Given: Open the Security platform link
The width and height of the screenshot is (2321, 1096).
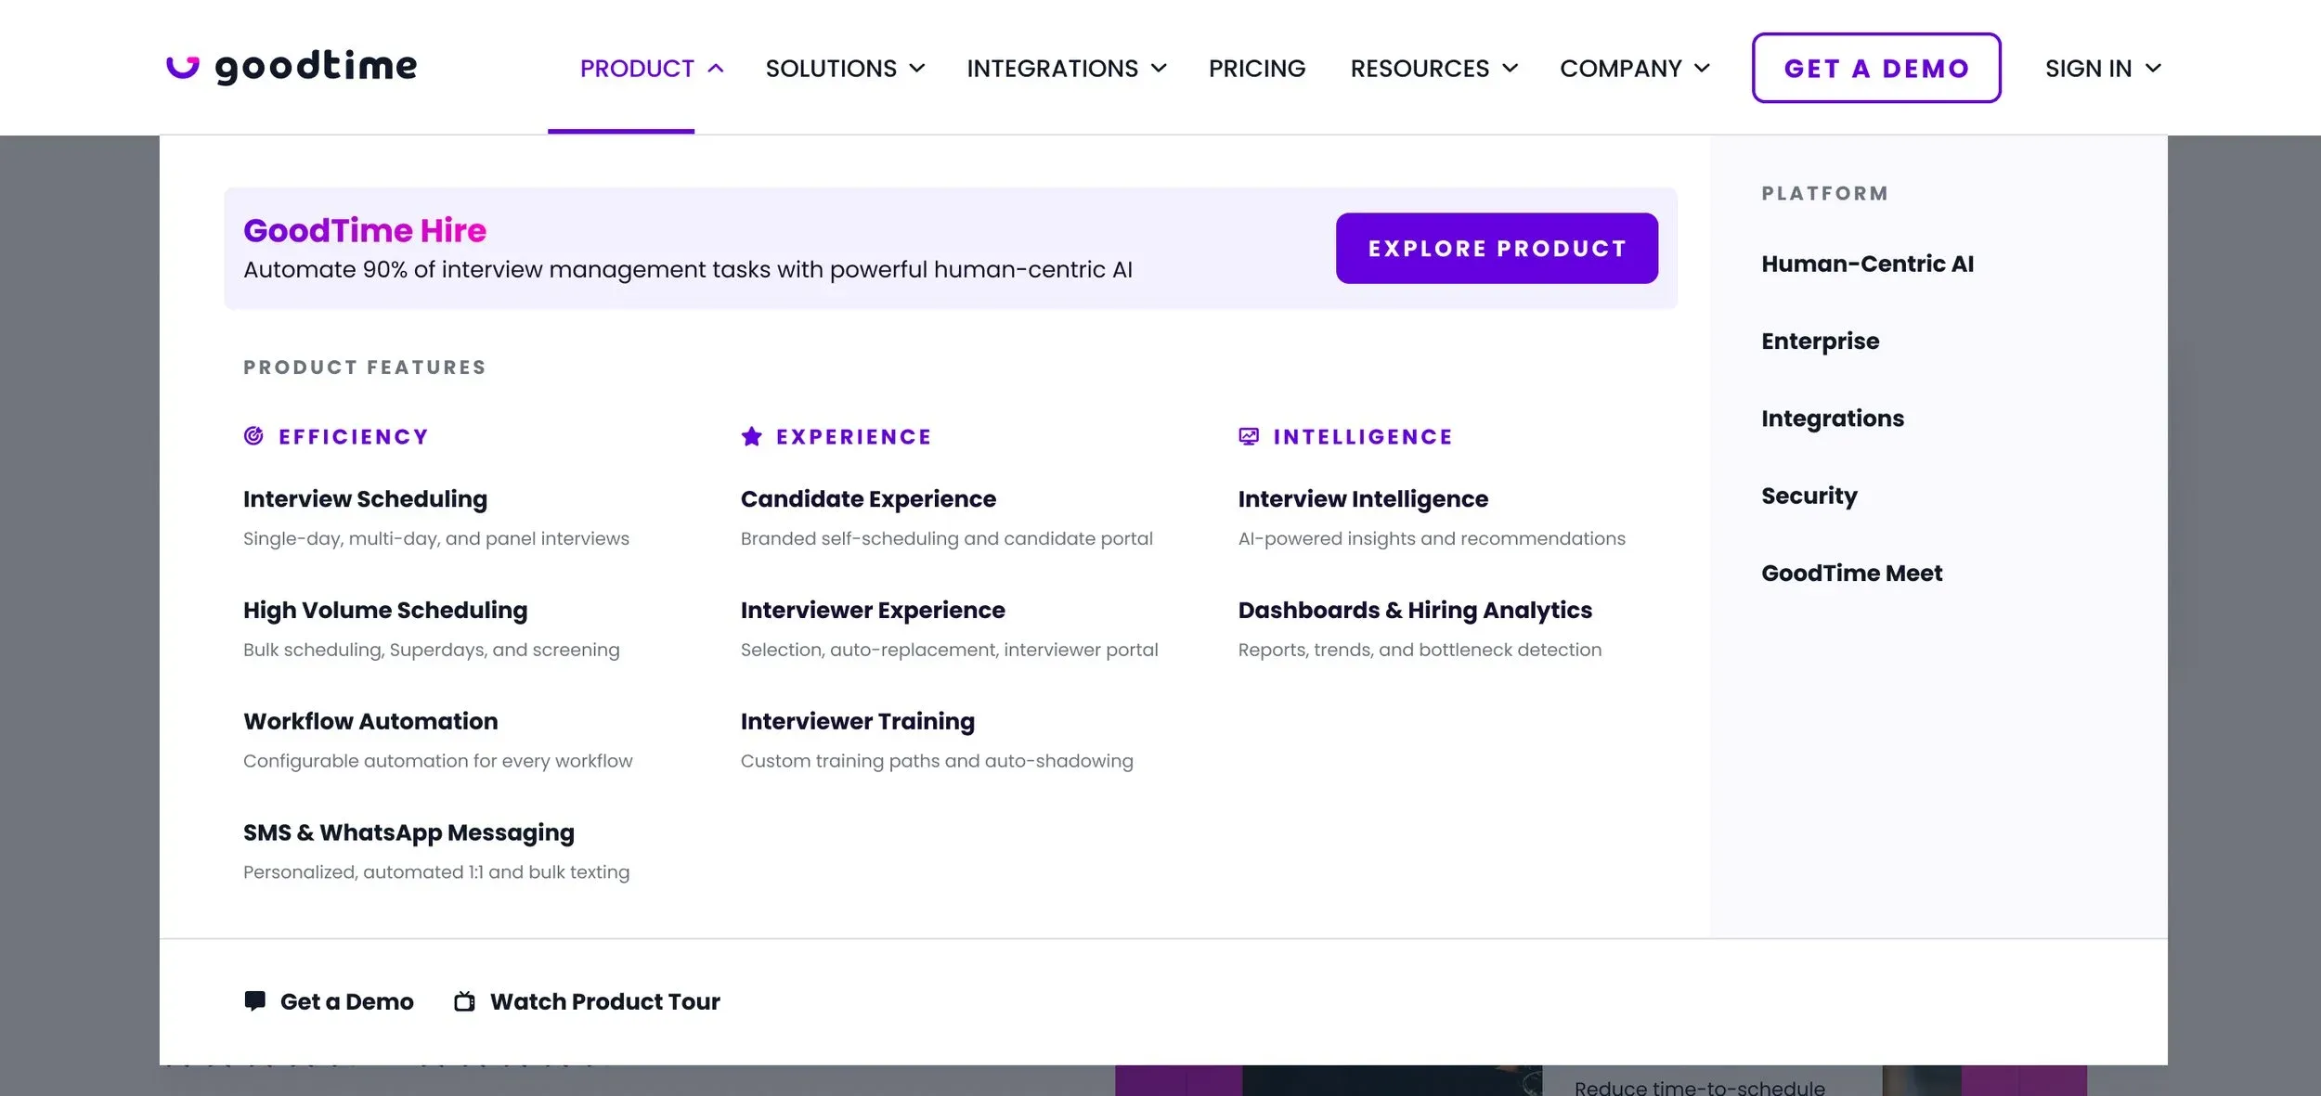Looking at the screenshot, I should coord(1809,496).
